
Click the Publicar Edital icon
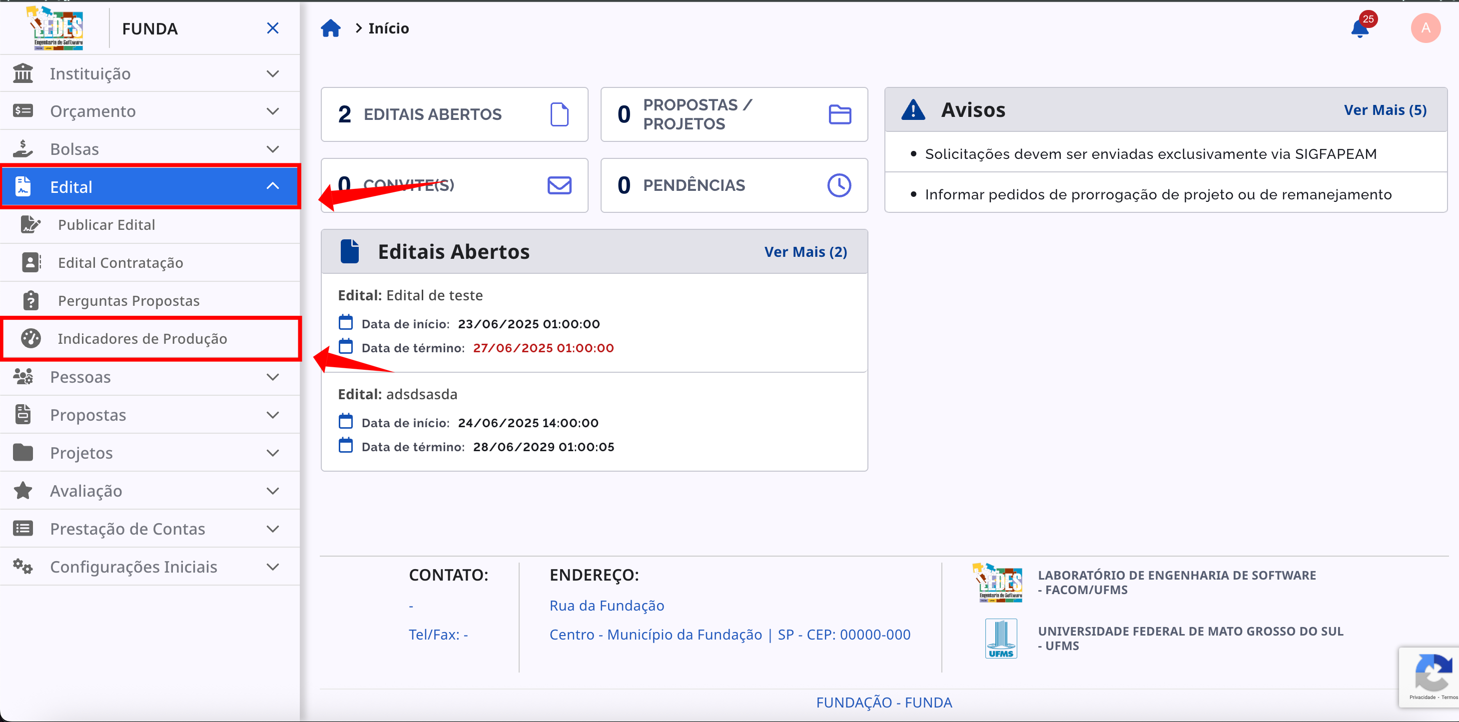(x=30, y=224)
